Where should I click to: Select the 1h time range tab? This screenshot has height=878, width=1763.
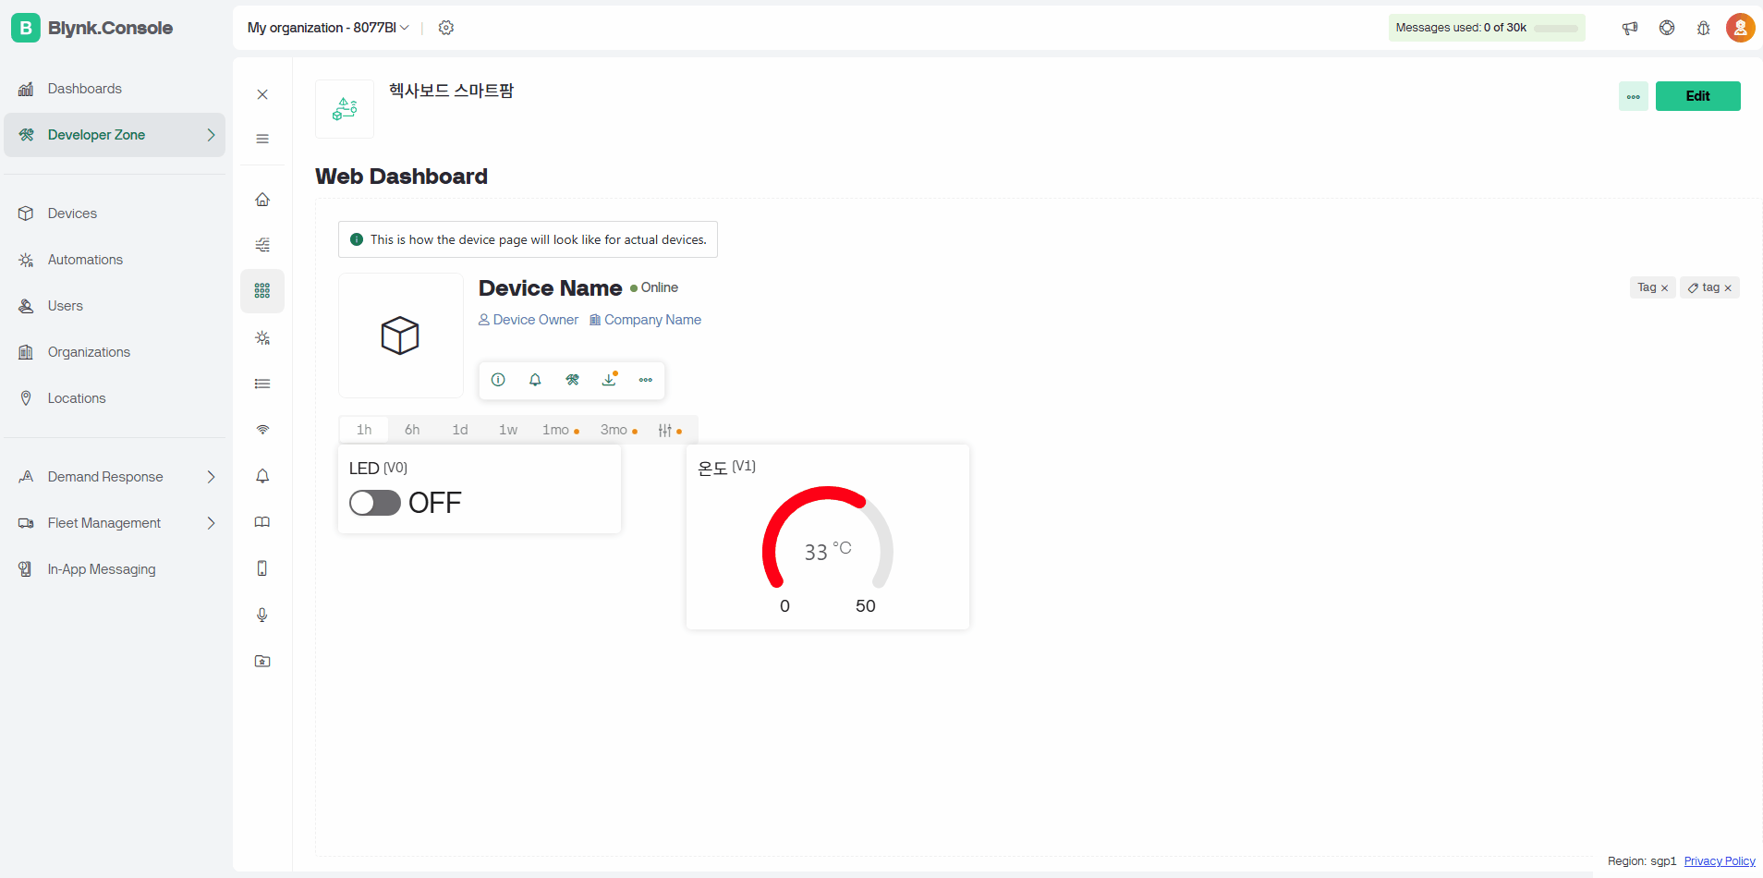tap(364, 430)
